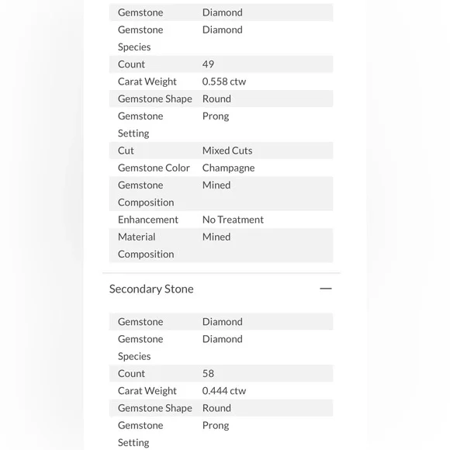Click the Mined value beside Material Composition

click(x=216, y=237)
